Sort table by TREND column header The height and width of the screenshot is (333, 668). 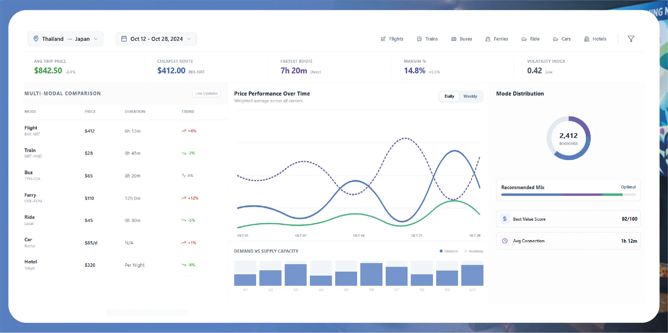click(188, 112)
